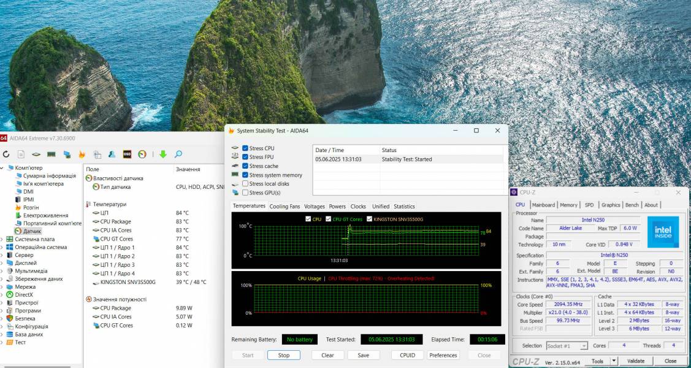Open the Mainboard tab in CPU-Z
The width and height of the screenshot is (691, 368).
pos(543,205)
